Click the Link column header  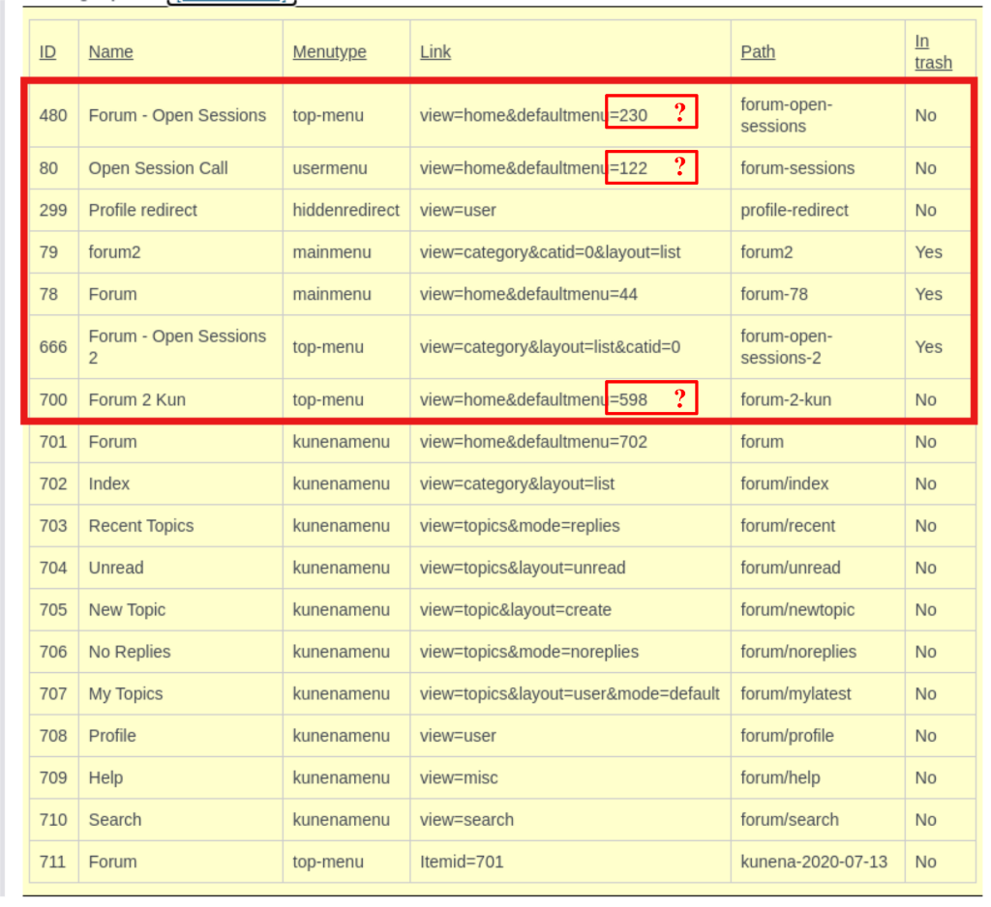435,52
